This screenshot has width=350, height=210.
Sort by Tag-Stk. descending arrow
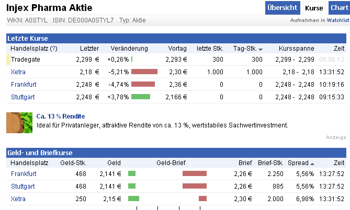(261, 49)
